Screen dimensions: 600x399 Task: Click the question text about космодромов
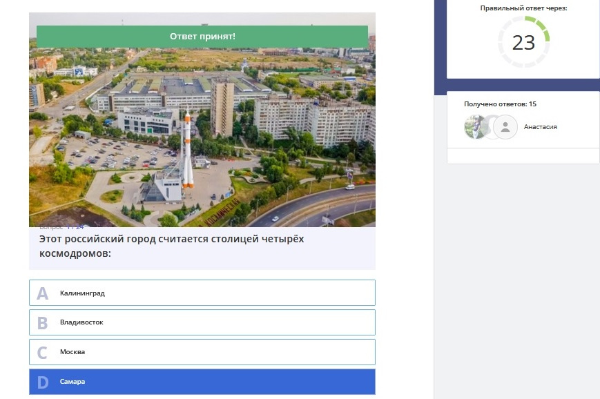click(x=171, y=246)
